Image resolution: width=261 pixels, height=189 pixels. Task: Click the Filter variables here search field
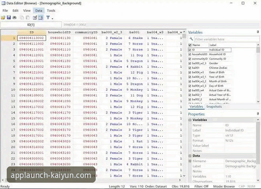coord(225,39)
